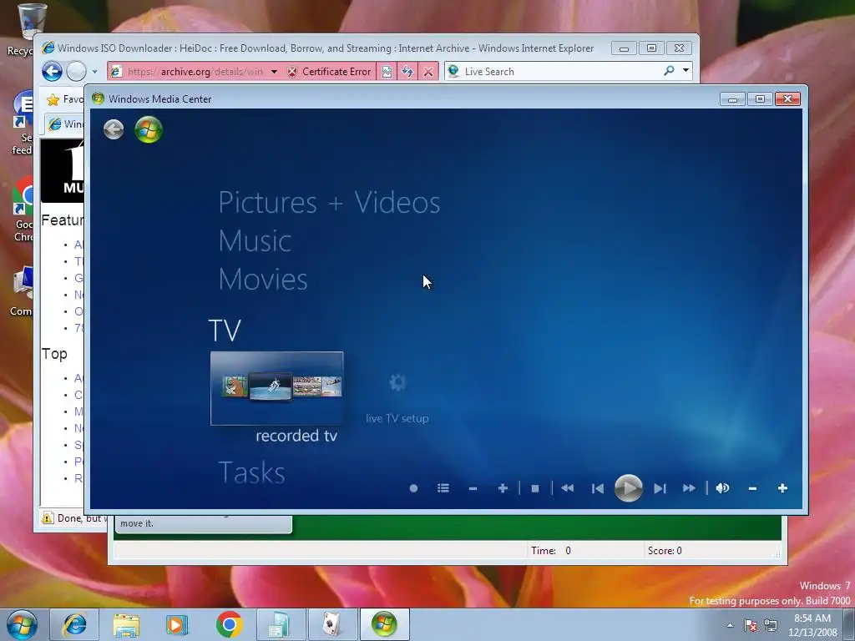Decrease volume with minus button
855x641 pixels.
(x=752, y=488)
